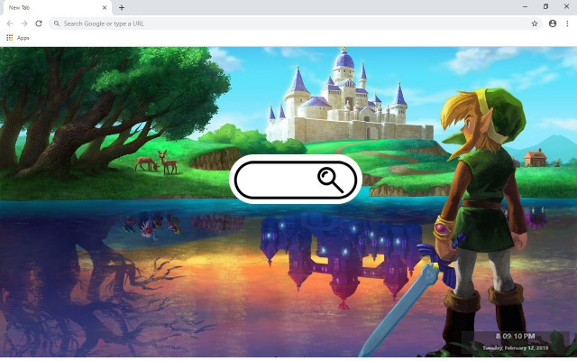
Task: Minimize the browser window
Action: pyautogui.click(x=525, y=6)
